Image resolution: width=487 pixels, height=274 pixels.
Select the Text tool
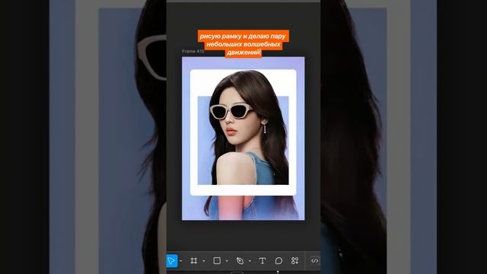pos(263,260)
